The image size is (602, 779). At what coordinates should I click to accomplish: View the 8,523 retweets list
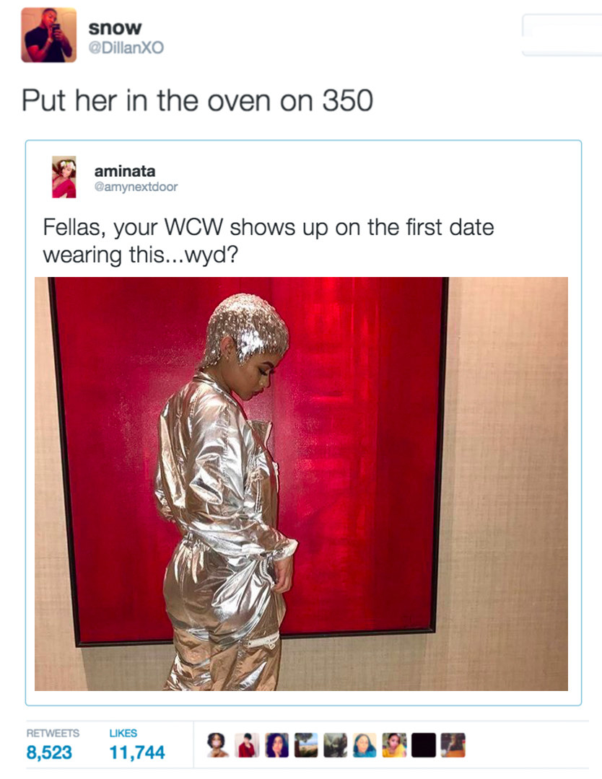49,752
